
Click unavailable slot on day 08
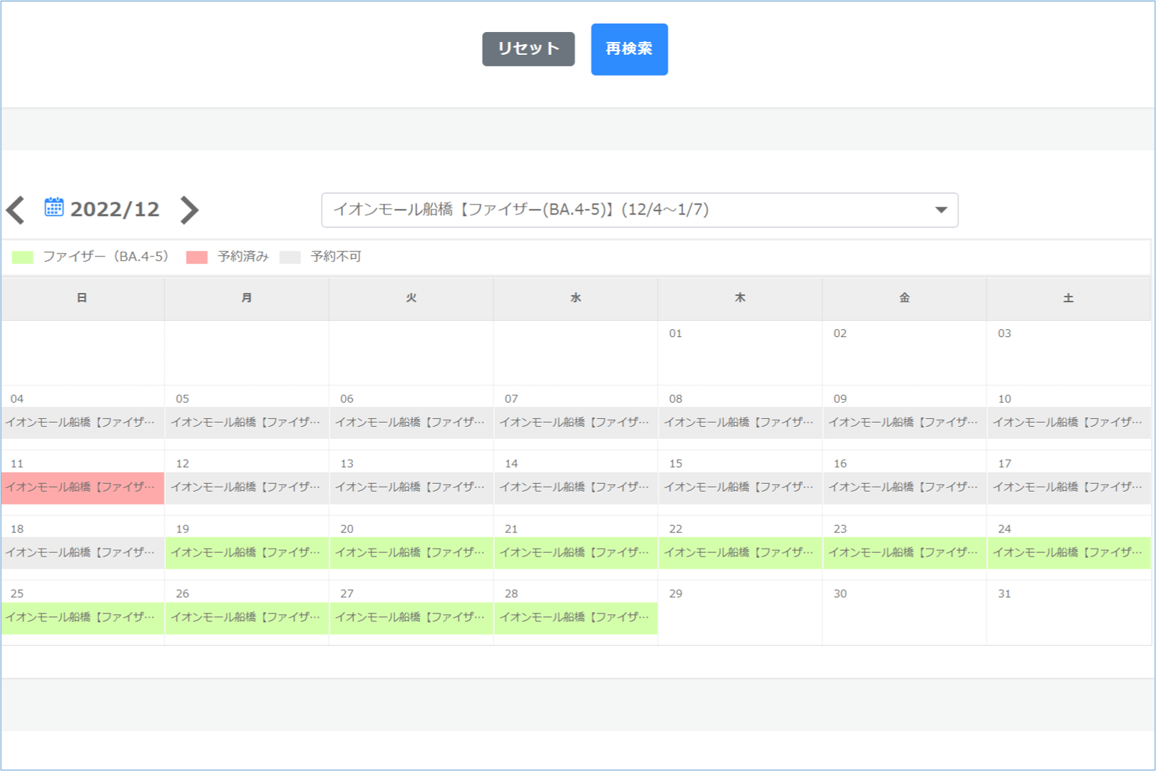click(x=740, y=423)
